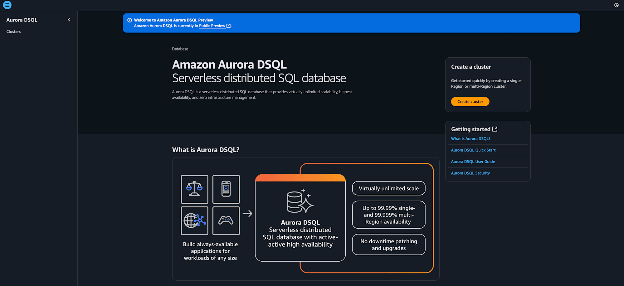
Task: Click the globe network icon tile
Action: [194, 221]
